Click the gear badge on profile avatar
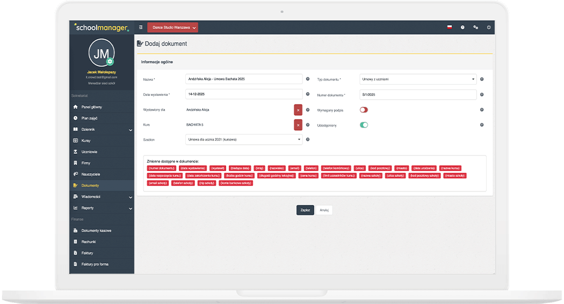Image resolution: width=564 pixels, height=304 pixels. 110,62
